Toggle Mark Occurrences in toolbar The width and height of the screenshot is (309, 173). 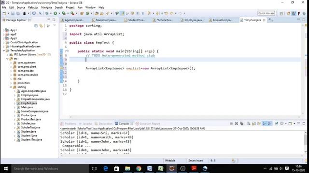click(122, 13)
